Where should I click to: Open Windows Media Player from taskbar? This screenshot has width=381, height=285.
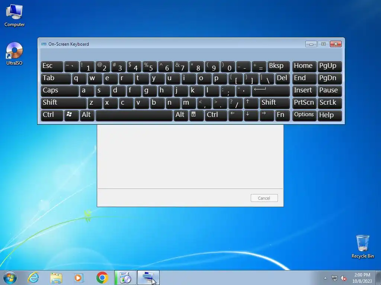(x=79, y=278)
